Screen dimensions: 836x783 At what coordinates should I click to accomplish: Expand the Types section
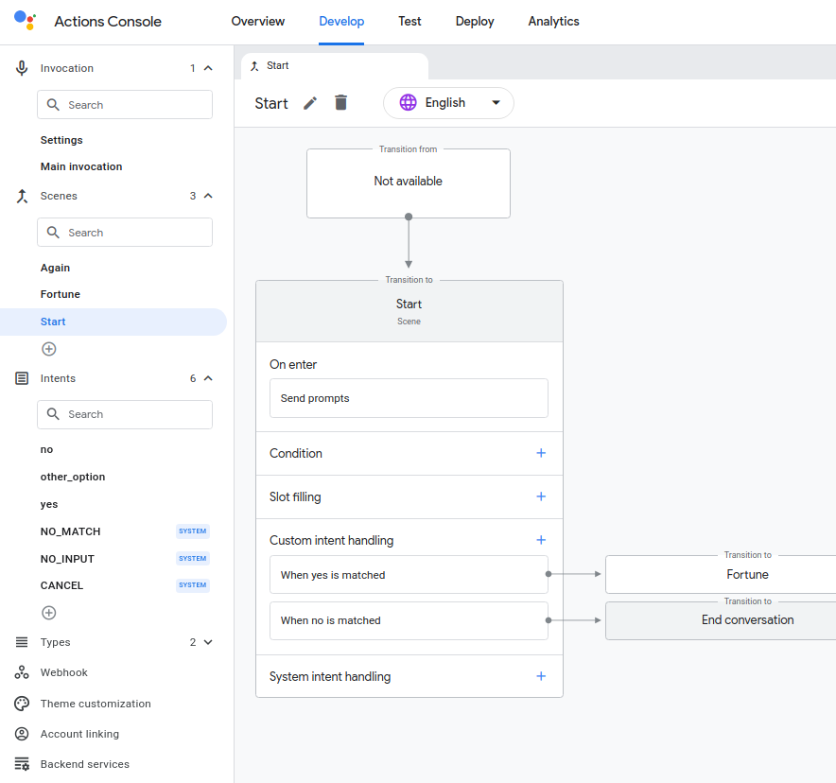208,642
